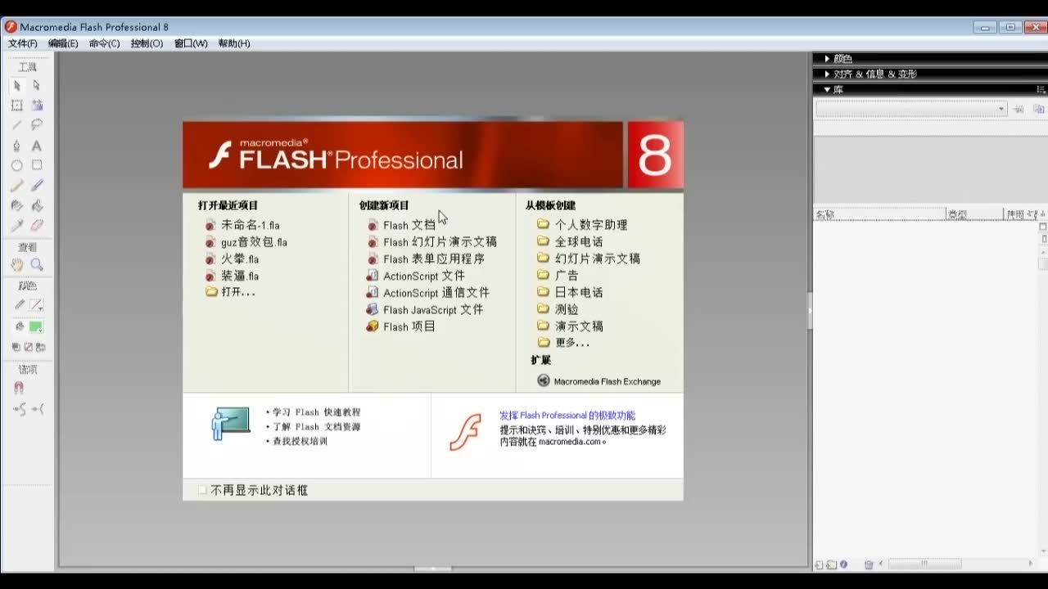Select the Line tool

click(x=16, y=125)
